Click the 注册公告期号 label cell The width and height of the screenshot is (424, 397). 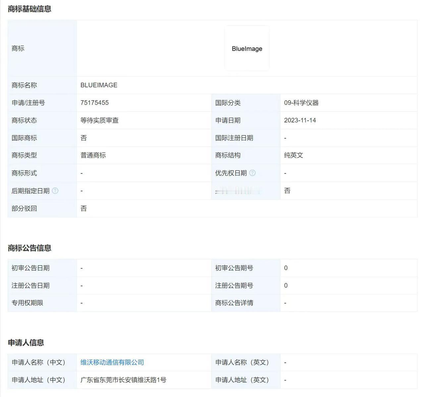click(246, 286)
